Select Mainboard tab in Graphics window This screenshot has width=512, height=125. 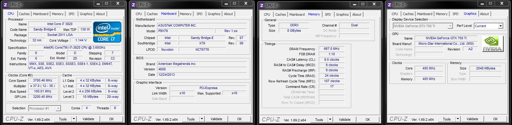425,14
